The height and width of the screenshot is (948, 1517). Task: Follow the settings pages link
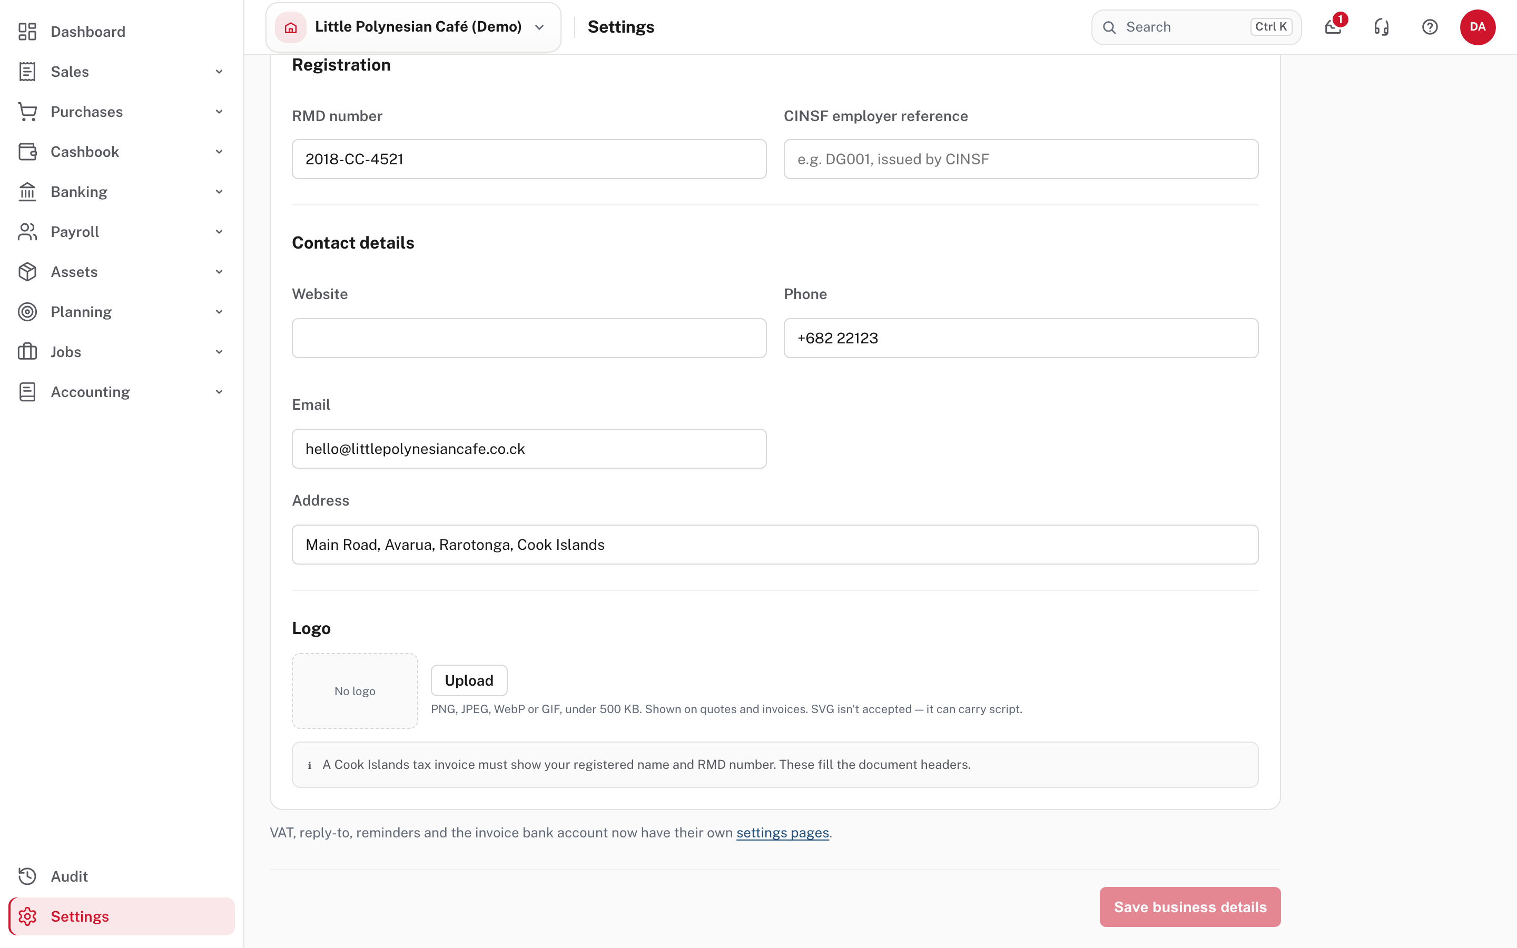pyautogui.click(x=782, y=833)
